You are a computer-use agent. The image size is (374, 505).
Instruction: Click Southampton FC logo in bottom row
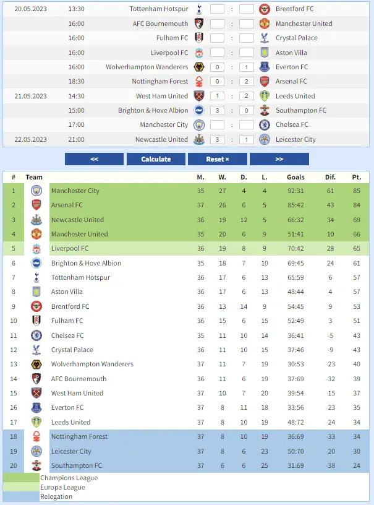[x=36, y=465]
